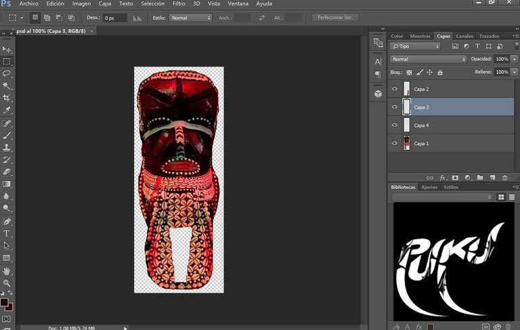This screenshot has width=520, height=330.
Task: Open the Relleno slider arrow
Action: click(x=515, y=72)
